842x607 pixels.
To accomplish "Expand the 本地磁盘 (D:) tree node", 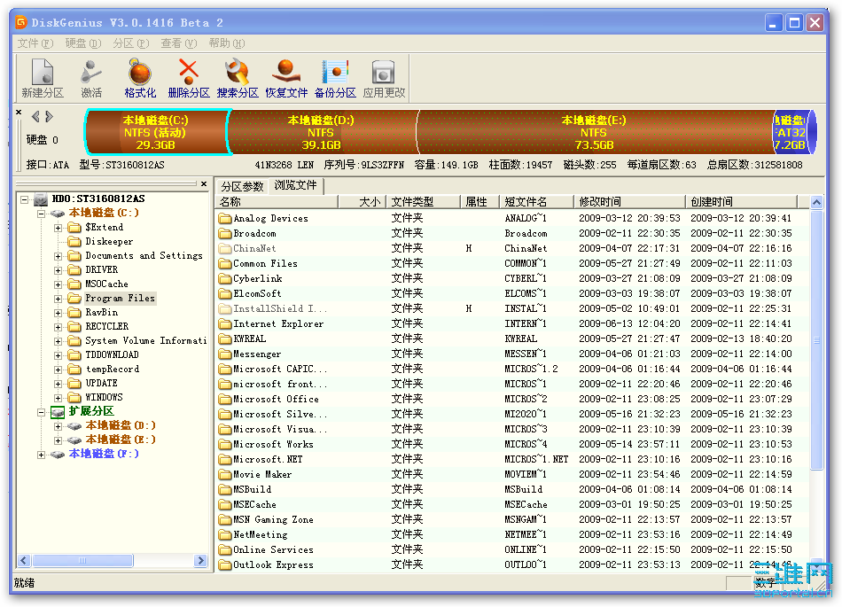I will tap(58, 426).
